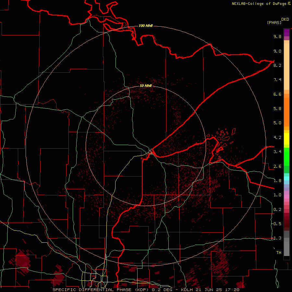Click the DKD label above the color scale
The height and width of the screenshot is (292, 292).
click(285, 19)
